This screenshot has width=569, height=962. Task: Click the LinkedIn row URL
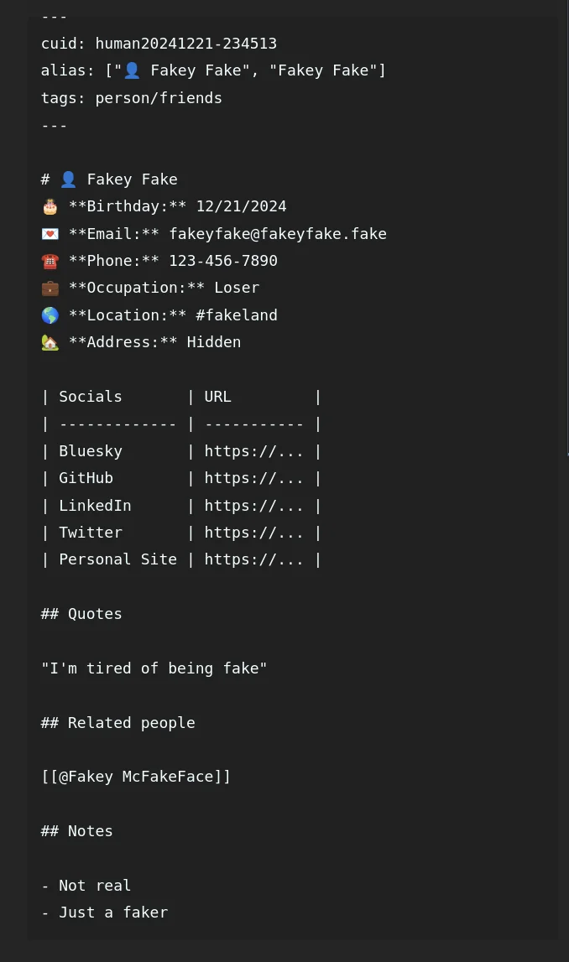(x=253, y=506)
